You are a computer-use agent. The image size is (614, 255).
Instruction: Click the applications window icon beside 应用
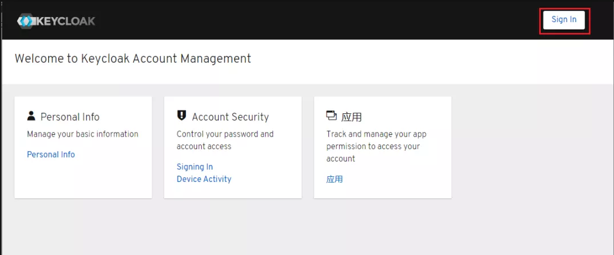pos(331,116)
